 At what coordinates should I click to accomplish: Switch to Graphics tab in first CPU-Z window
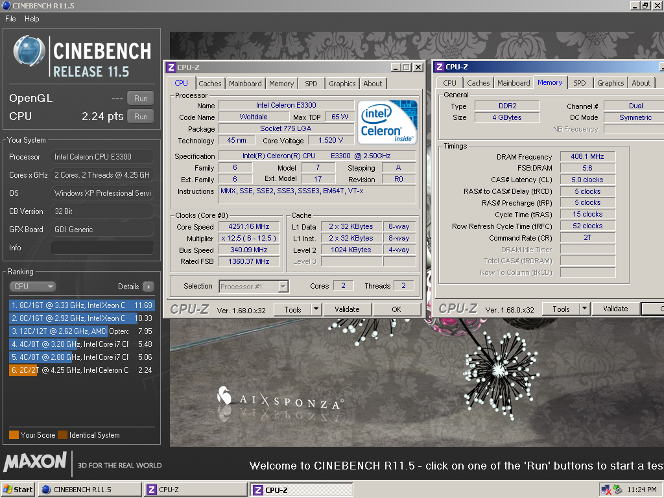[x=342, y=84]
